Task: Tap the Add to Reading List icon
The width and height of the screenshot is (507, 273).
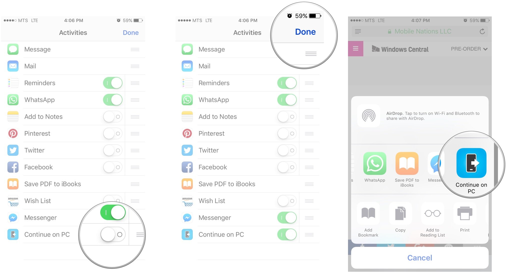Action: pos(435,214)
